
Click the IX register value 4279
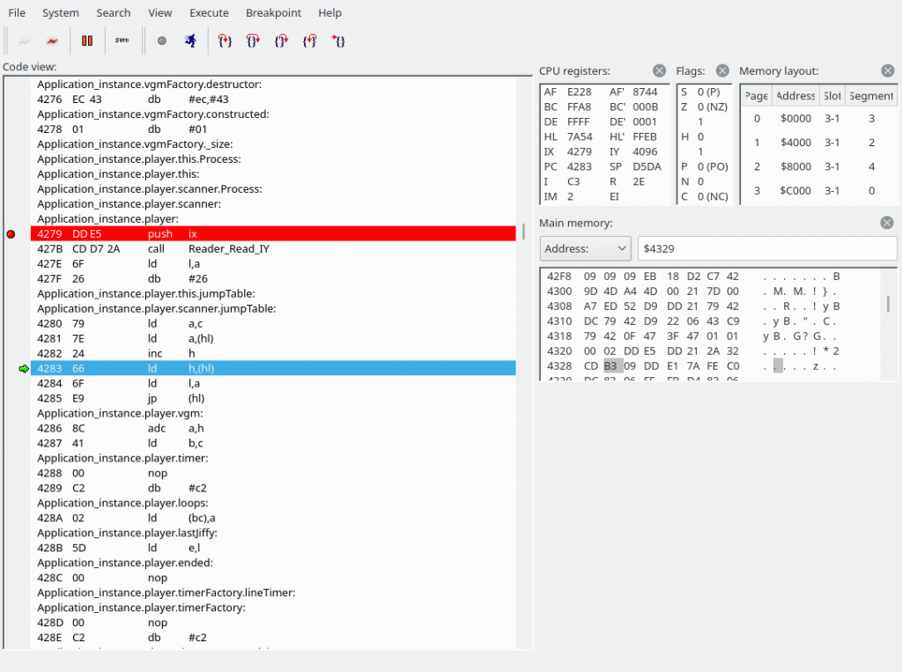click(580, 151)
